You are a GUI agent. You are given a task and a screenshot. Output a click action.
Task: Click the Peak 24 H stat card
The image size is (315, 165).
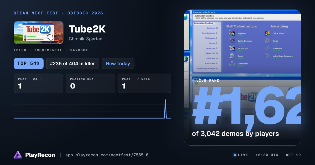click(38, 83)
